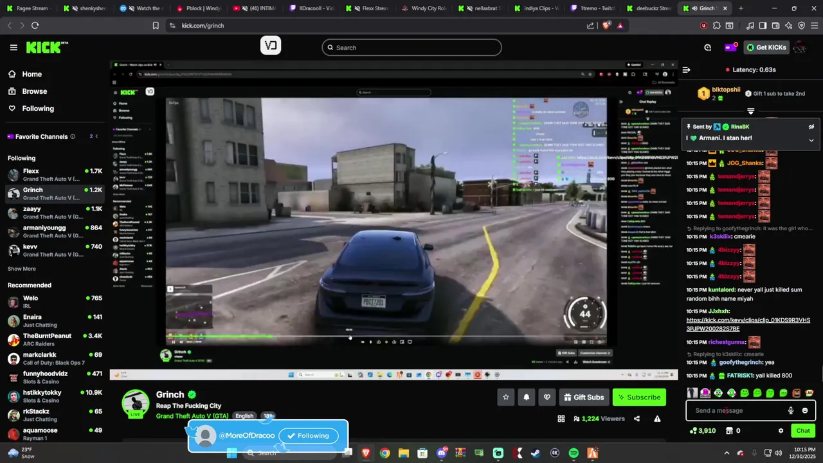Click the Gift Subs button
Screen dimensions: 823x463
coord(584,397)
